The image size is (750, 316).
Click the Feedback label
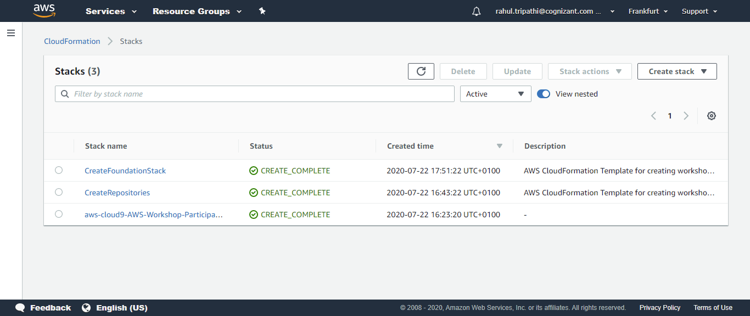(51, 308)
